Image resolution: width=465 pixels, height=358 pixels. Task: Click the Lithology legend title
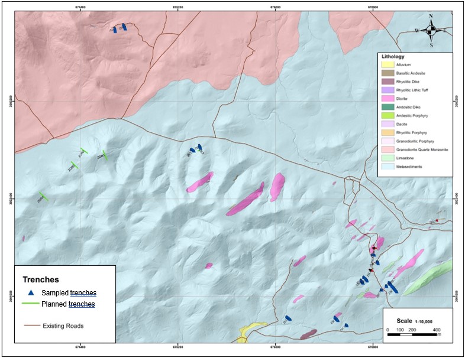point(394,56)
